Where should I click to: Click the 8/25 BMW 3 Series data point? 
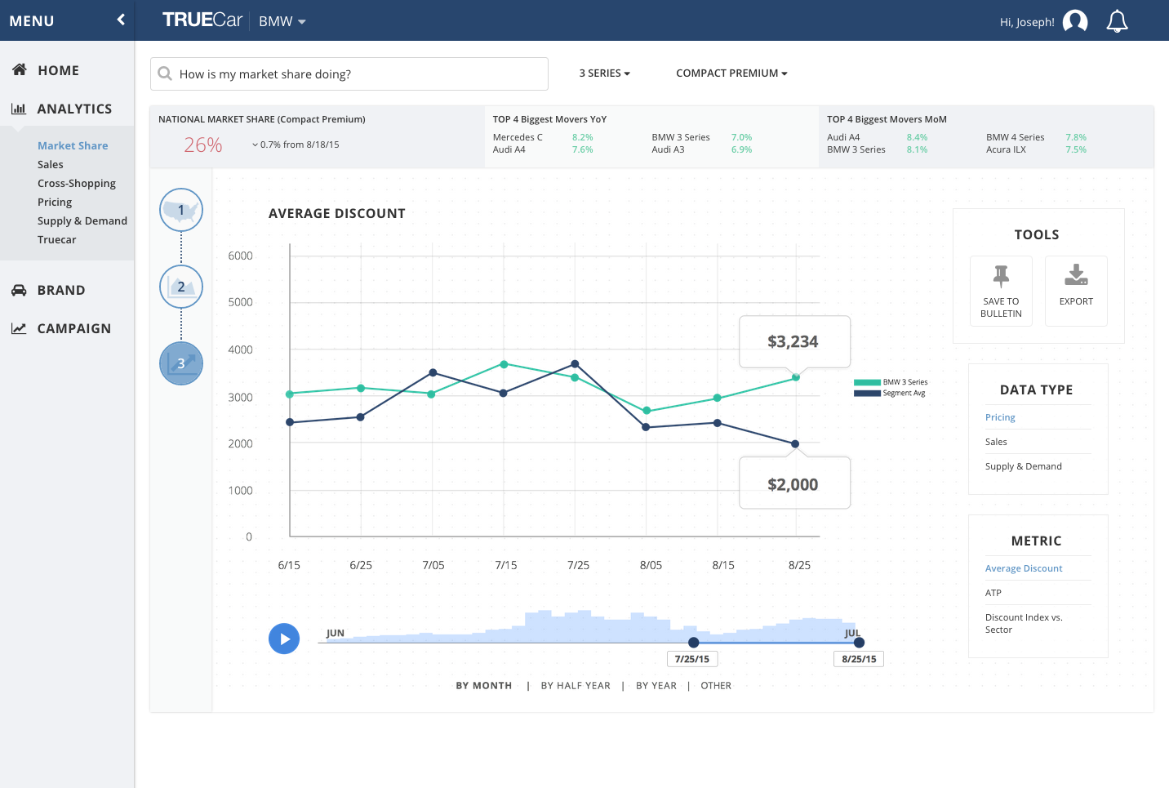point(796,377)
